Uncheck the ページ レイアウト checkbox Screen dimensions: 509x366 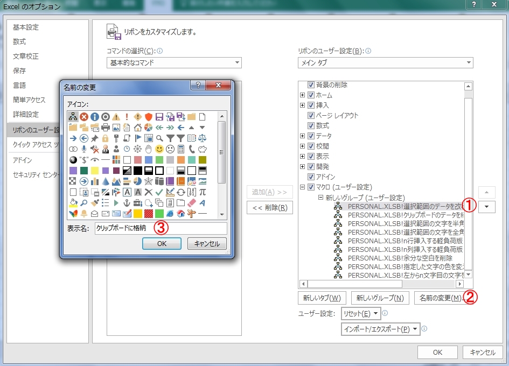311,116
